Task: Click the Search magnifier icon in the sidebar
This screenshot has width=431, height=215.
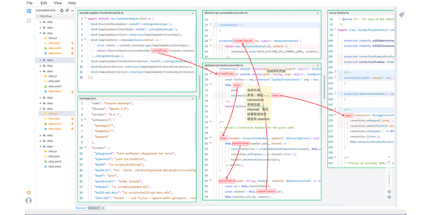Action: click(29, 21)
